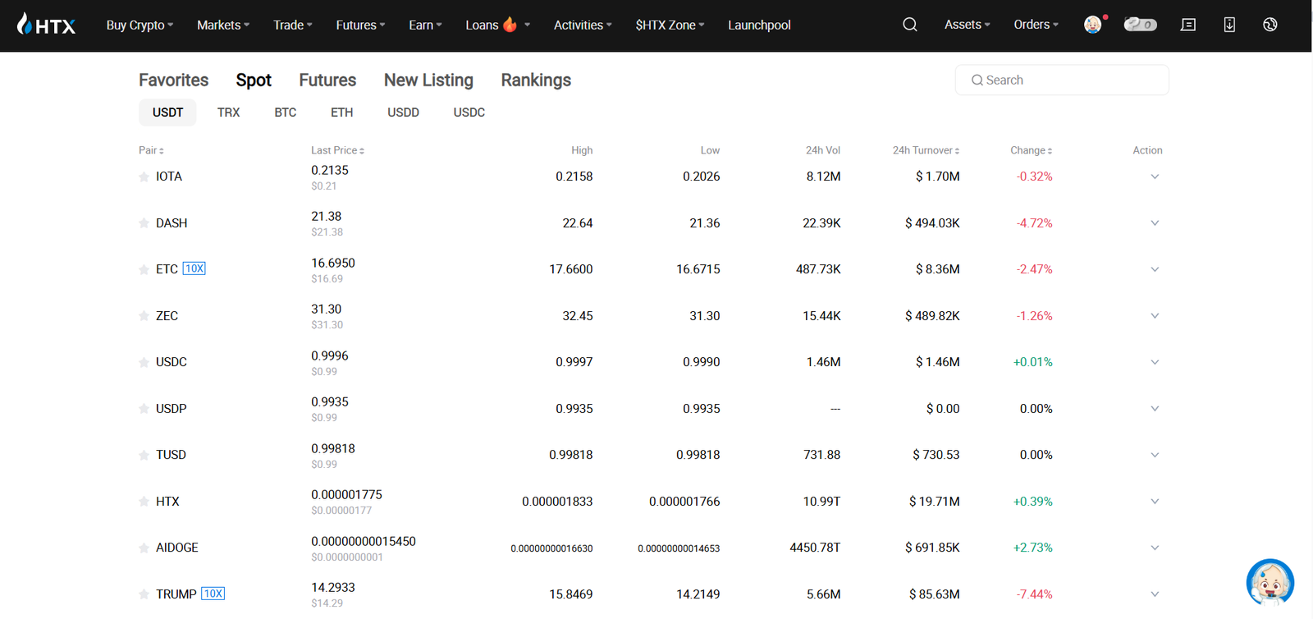This screenshot has height=619, width=1313.
Task: Expand the USDC row action chevron
Action: [1155, 362]
